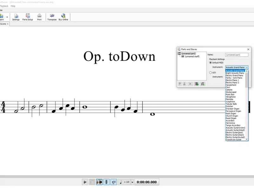
Task: Choose Electric Guitar(muted) from list
Action: (x=235, y=137)
